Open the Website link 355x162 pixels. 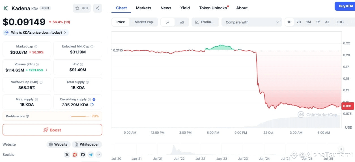(x=58, y=144)
